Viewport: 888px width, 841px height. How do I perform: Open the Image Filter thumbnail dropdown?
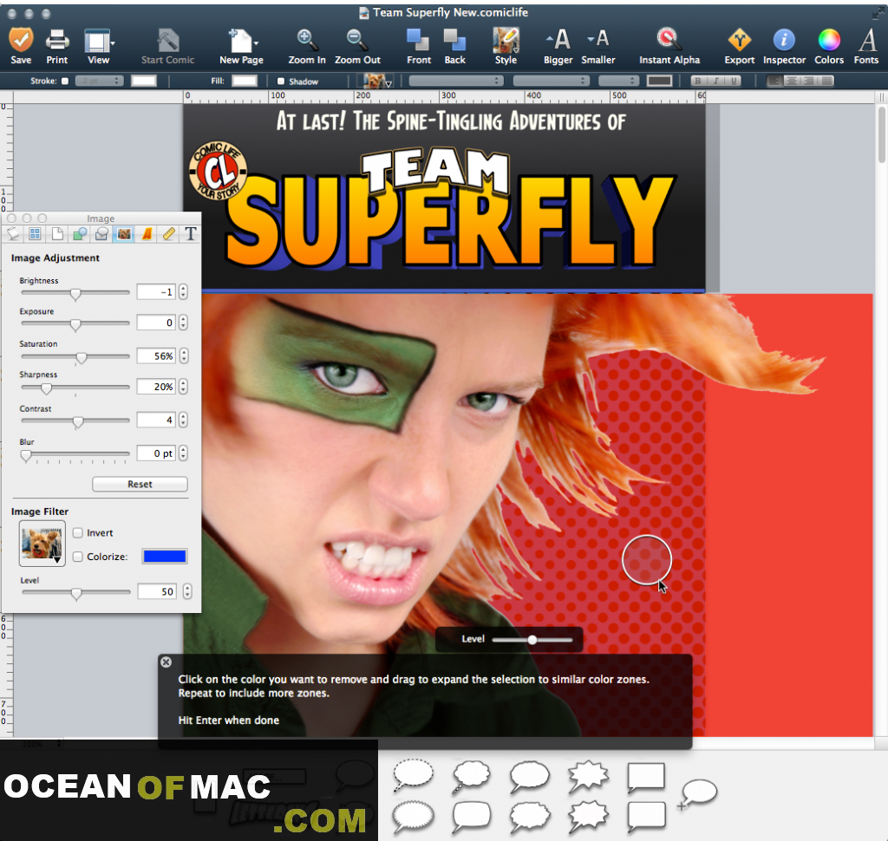[42, 544]
